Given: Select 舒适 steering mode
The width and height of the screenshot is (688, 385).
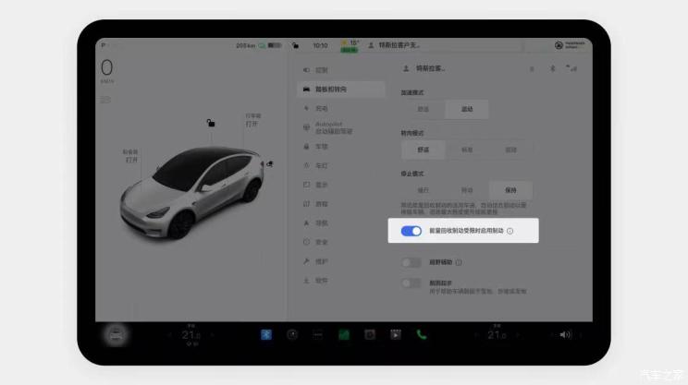Looking at the screenshot, I should (423, 149).
